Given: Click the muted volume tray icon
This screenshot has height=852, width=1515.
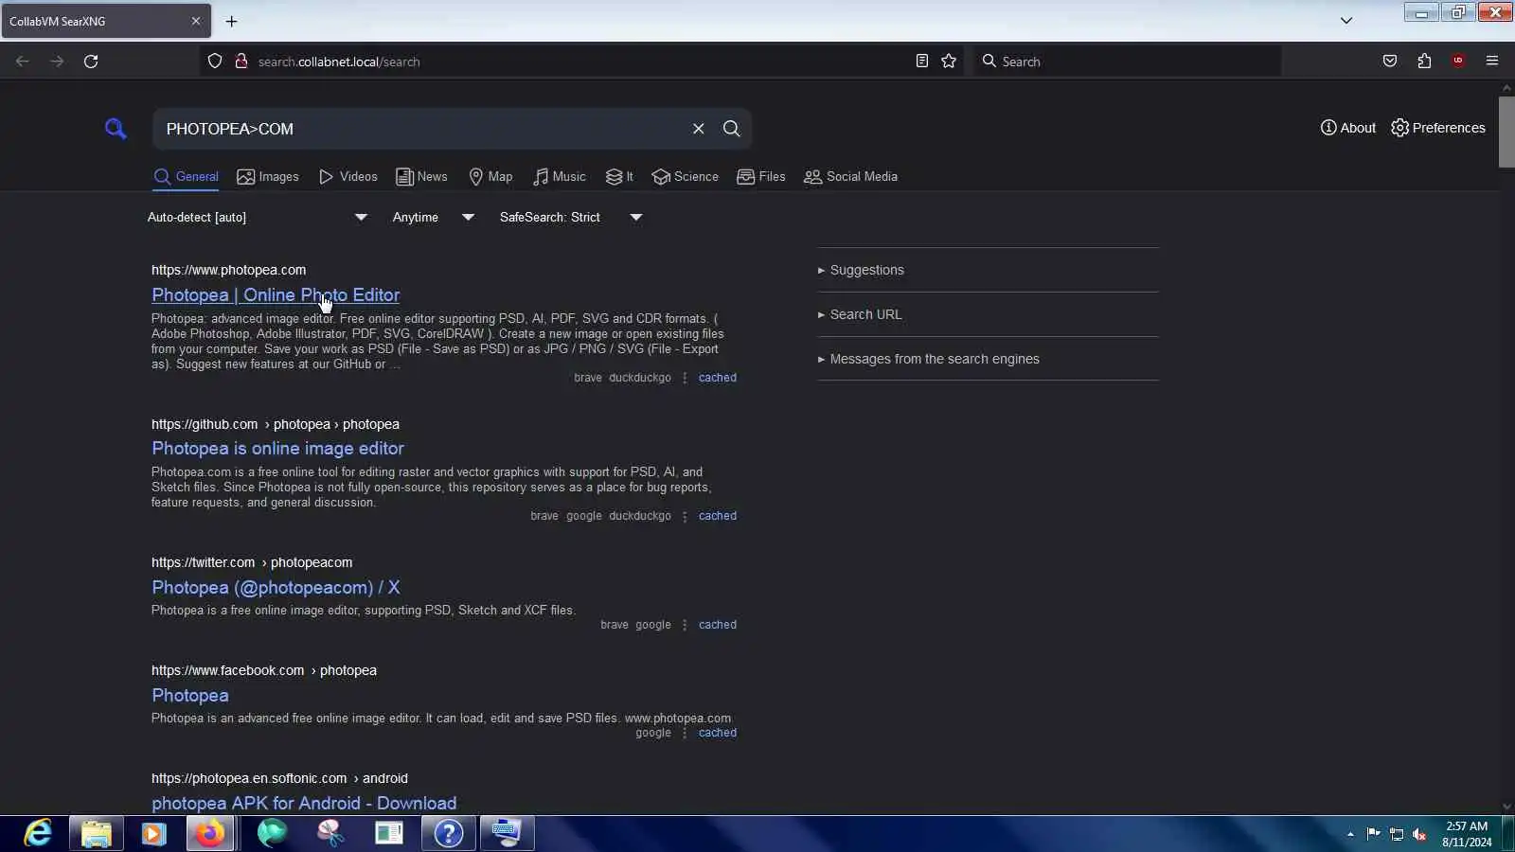Looking at the screenshot, I should pyautogui.click(x=1419, y=834).
